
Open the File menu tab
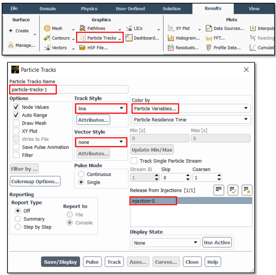(14, 9)
